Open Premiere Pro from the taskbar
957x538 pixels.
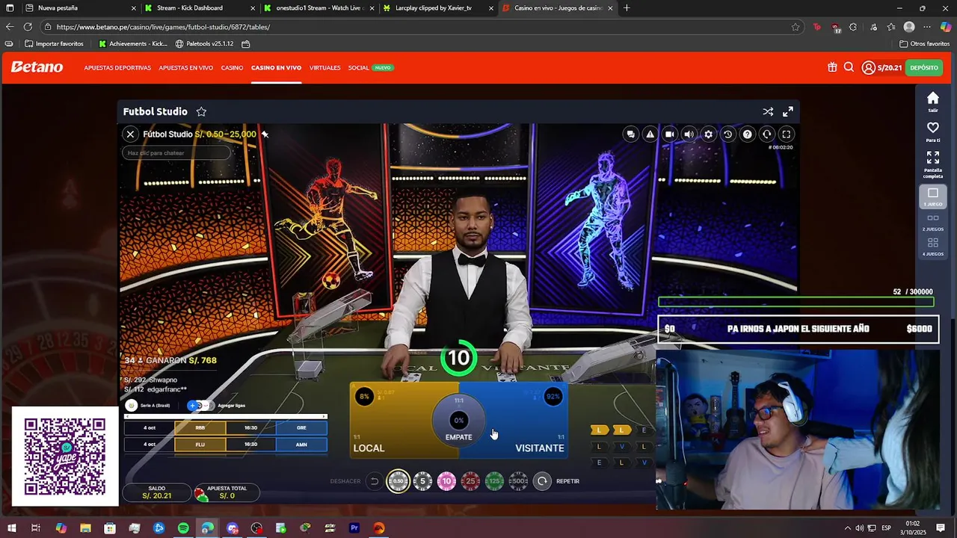coord(354,528)
